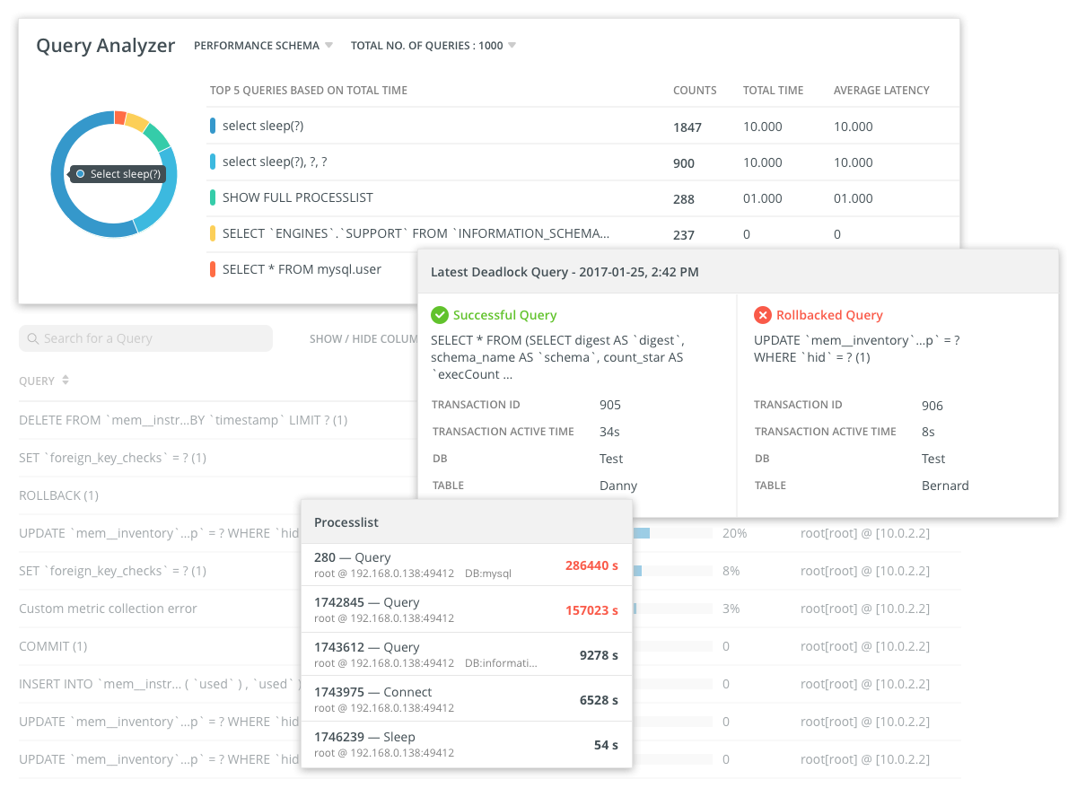
Task: Click the Search for a Query field
Action: pos(145,338)
